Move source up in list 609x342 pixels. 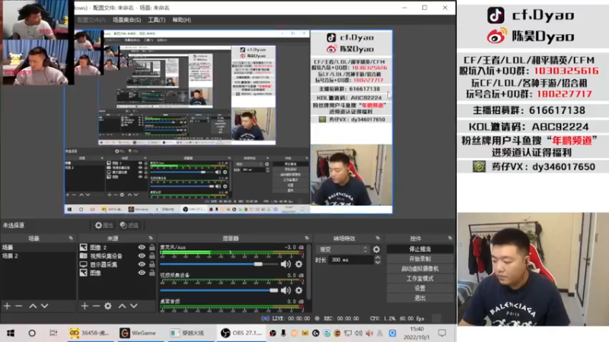(123, 306)
